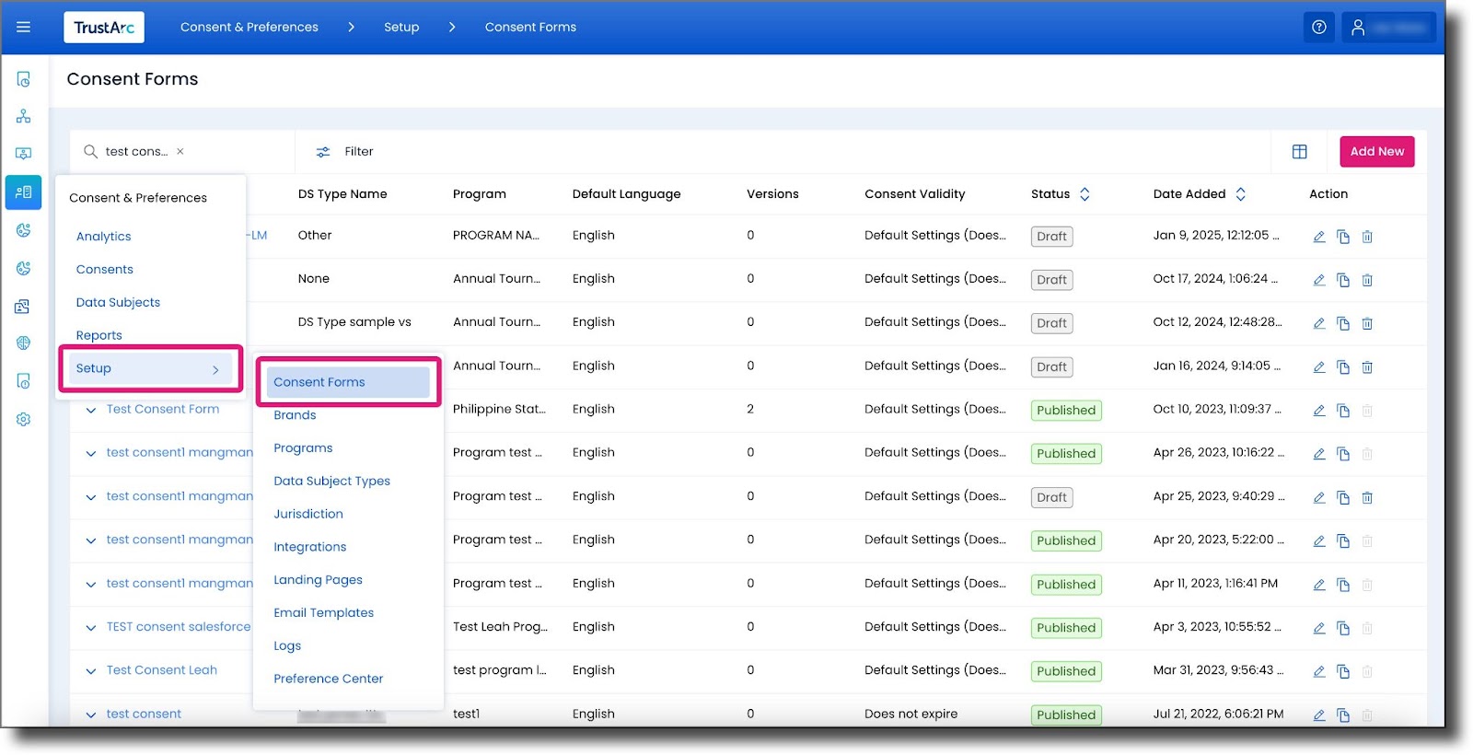Edit the Apr 11, 2023 row
This screenshot has width=1473, height=755.
coord(1319,585)
